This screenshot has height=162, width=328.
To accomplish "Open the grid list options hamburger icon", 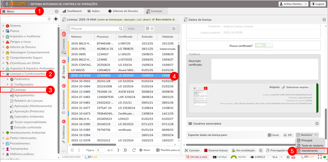I will pyautogui.click(x=174, y=29).
